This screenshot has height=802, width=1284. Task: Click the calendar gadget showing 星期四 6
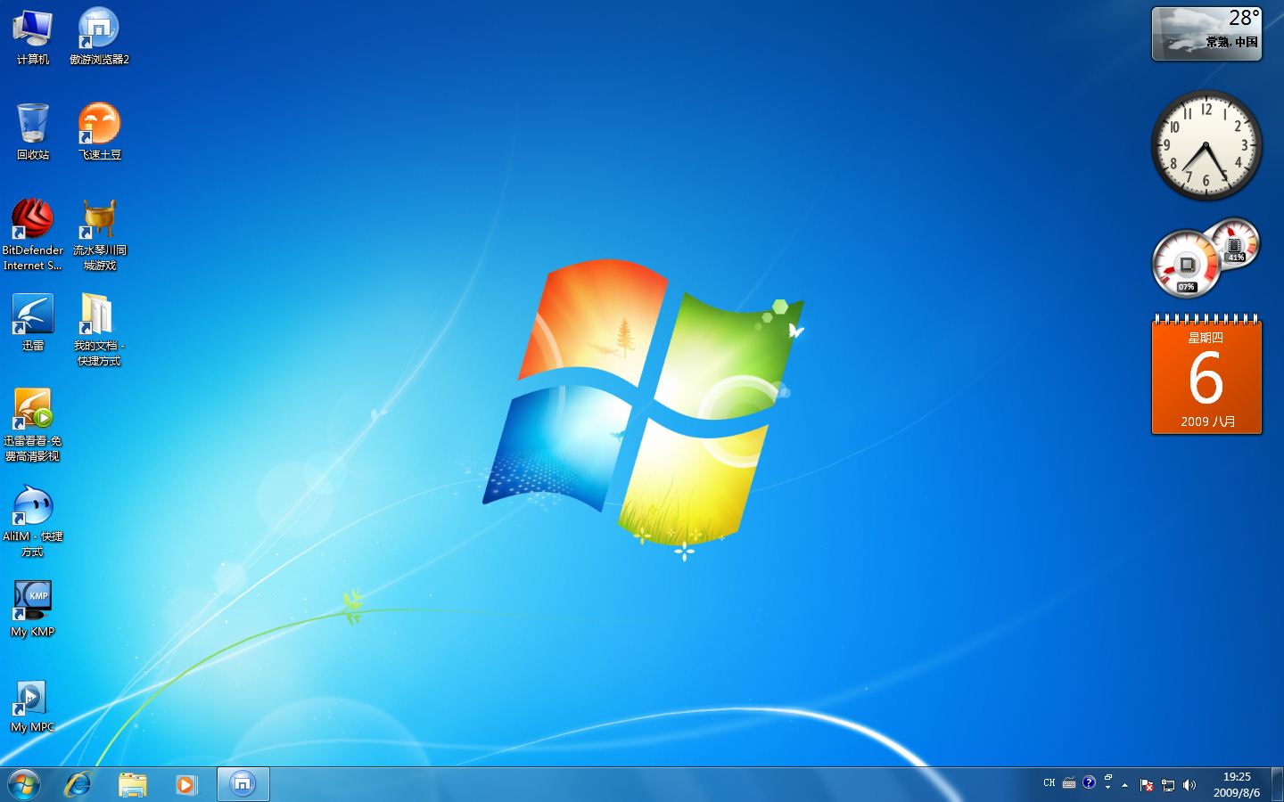[x=1206, y=375]
